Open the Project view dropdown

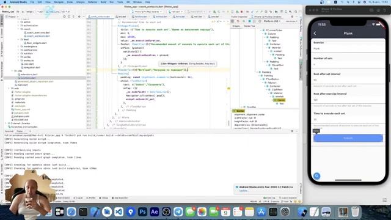pyautogui.click(x=12, y=16)
